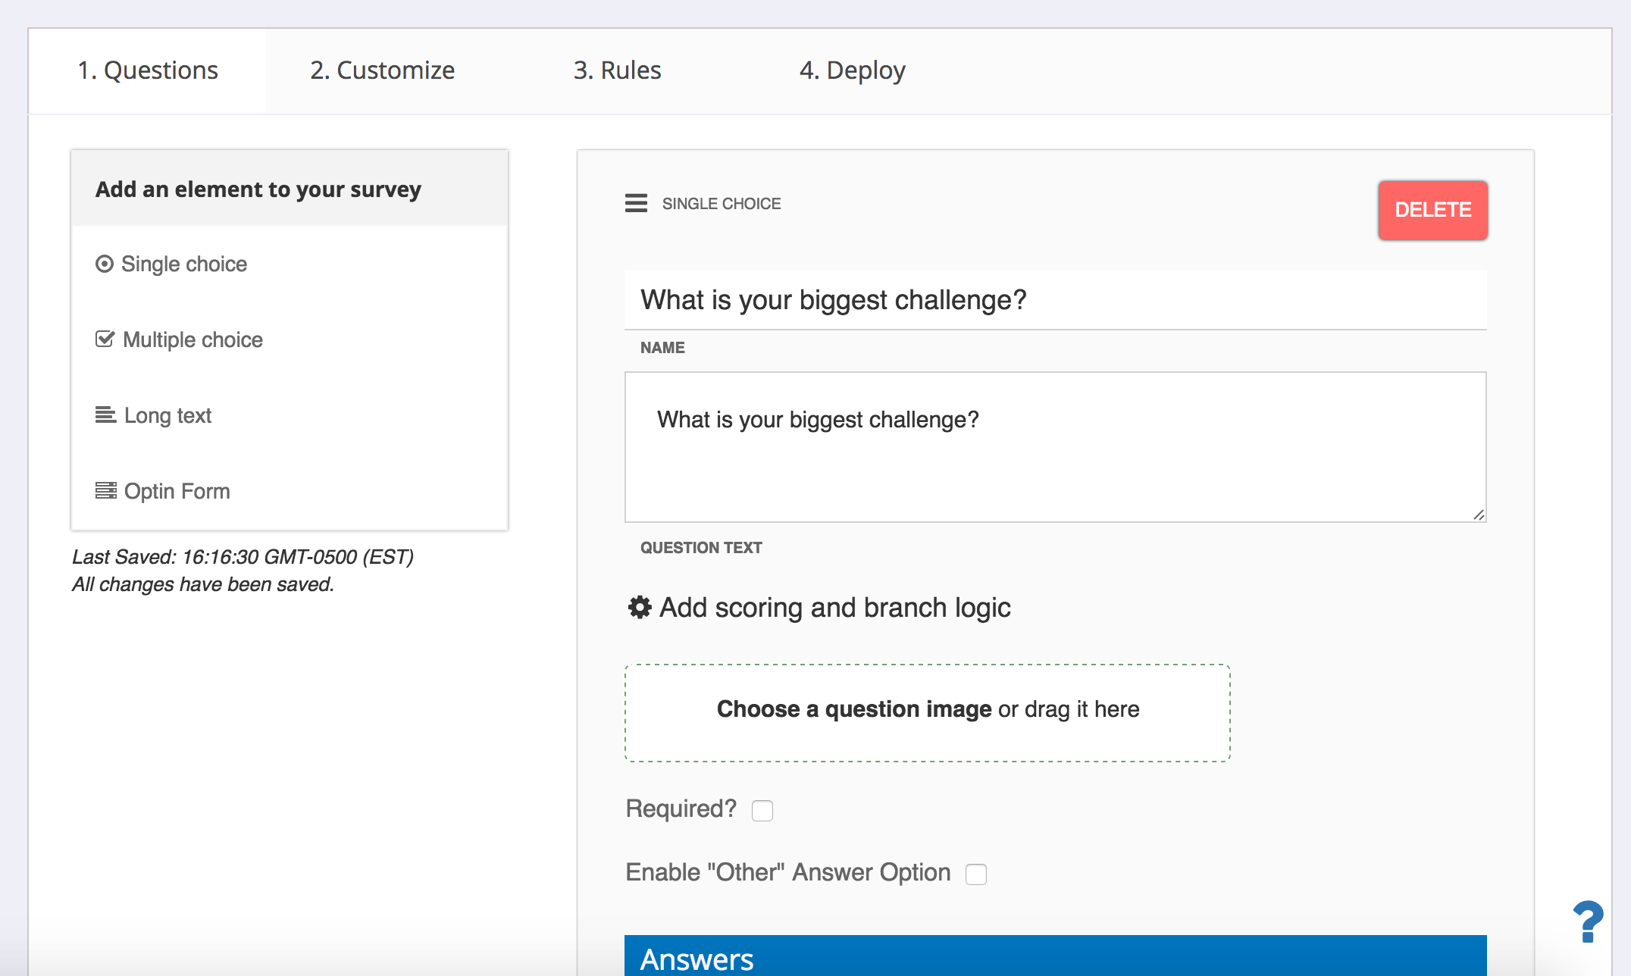The image size is (1631, 976).
Task: Check the Required? checkbox
Action: (x=762, y=811)
